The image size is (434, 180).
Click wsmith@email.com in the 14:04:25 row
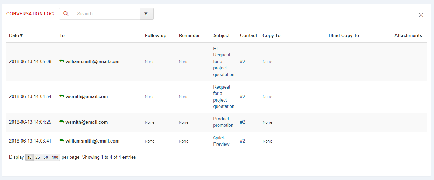pyautogui.click(x=87, y=122)
